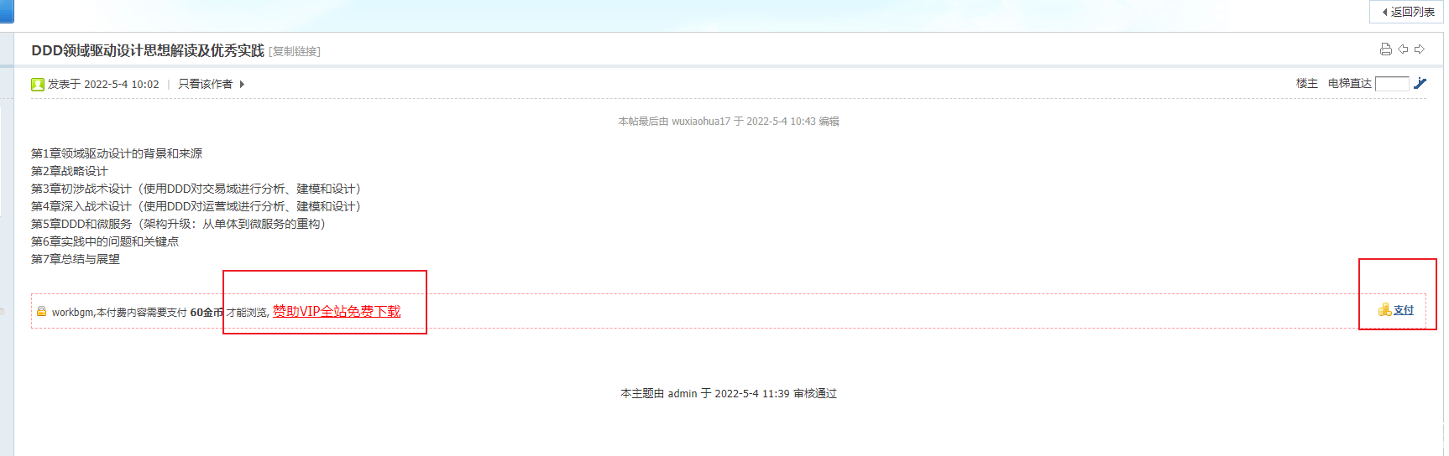Click the printer icon to print thread
Screen dimensions: 1449x456
click(1385, 49)
